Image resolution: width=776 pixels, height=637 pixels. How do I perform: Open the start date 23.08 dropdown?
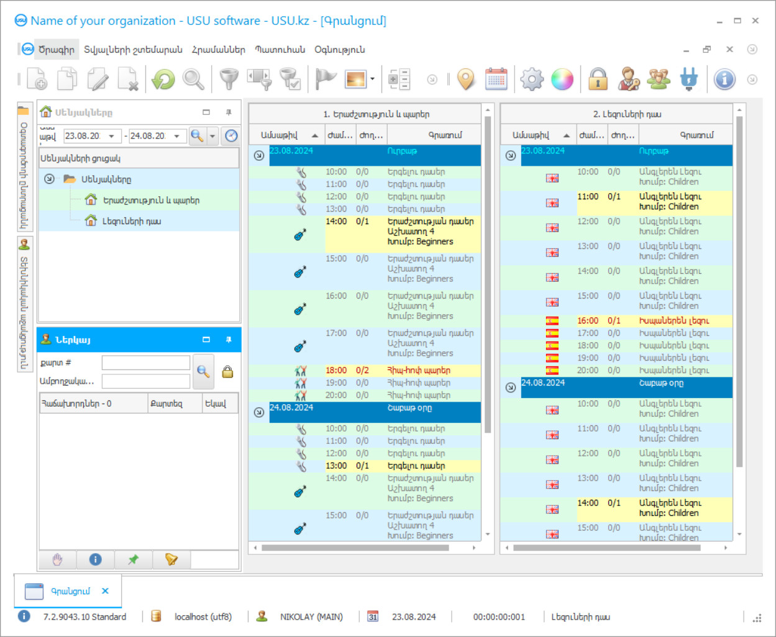(111, 136)
